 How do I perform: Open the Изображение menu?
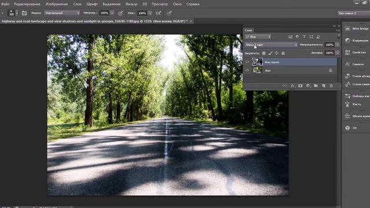[57, 4]
